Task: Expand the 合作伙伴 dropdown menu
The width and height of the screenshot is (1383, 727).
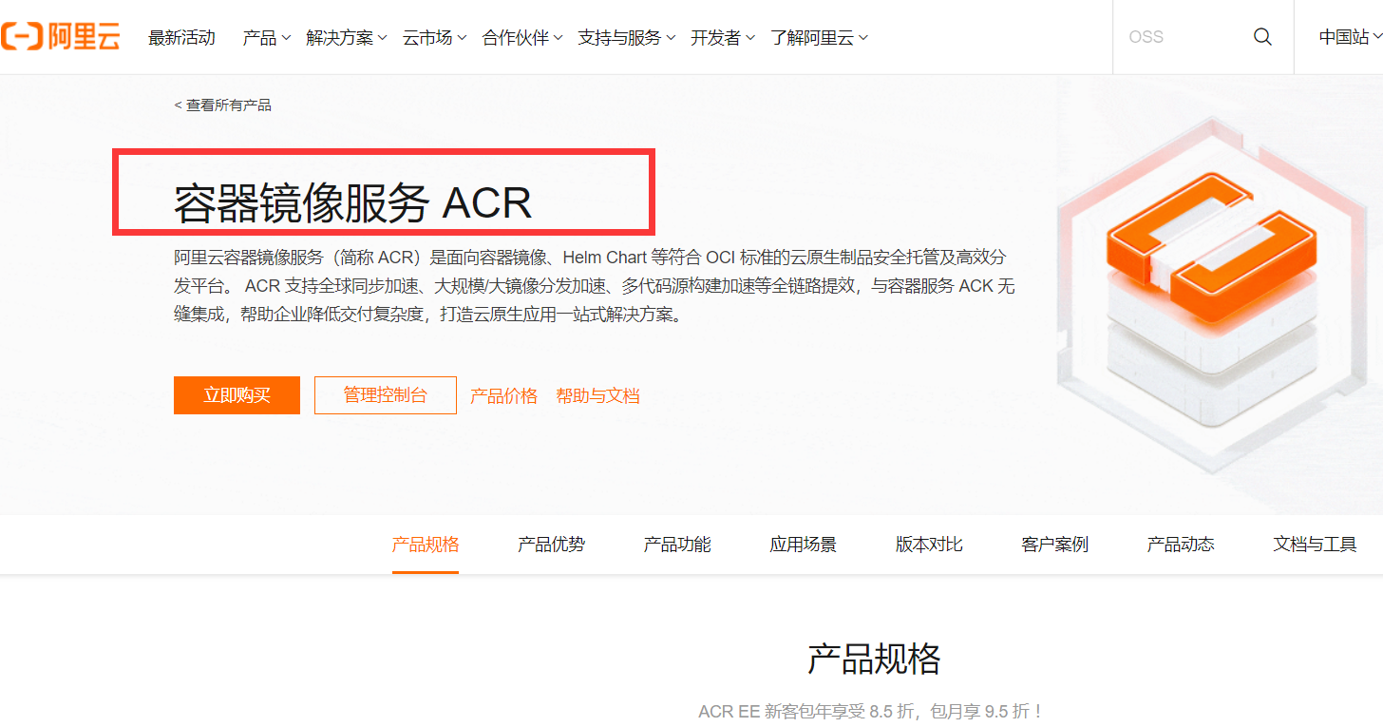Action: tap(522, 38)
